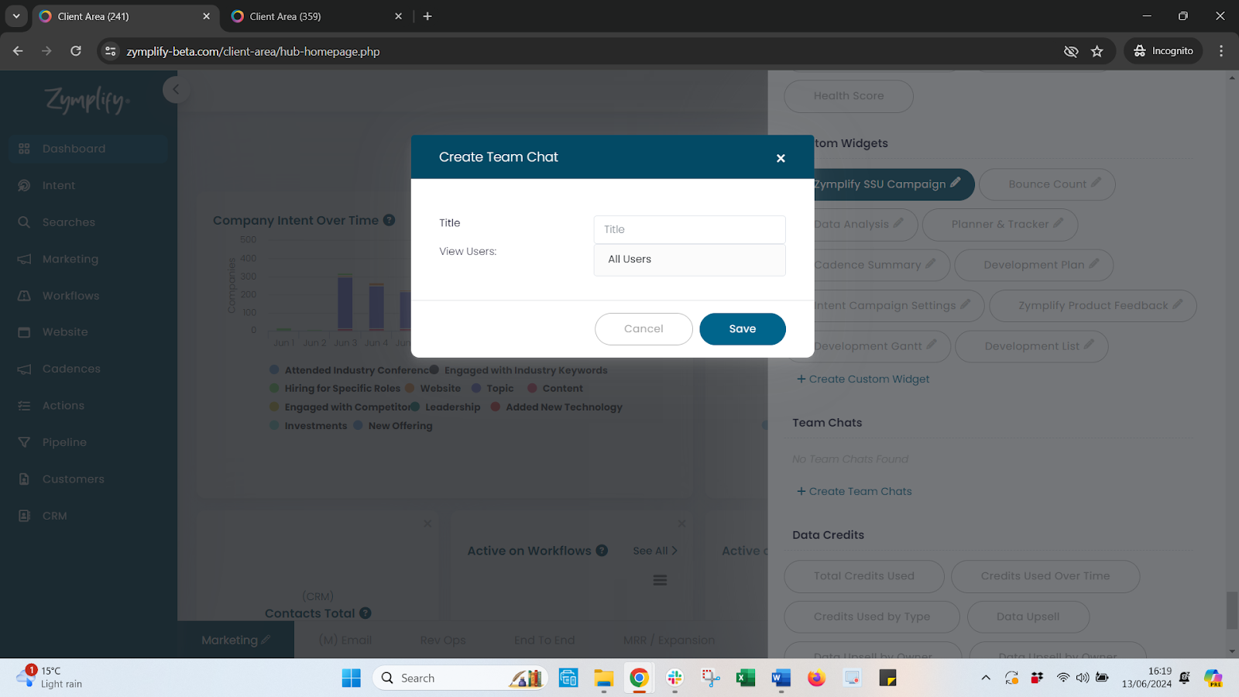This screenshot has height=697, width=1239.
Task: Click the Title input field
Action: (x=688, y=229)
